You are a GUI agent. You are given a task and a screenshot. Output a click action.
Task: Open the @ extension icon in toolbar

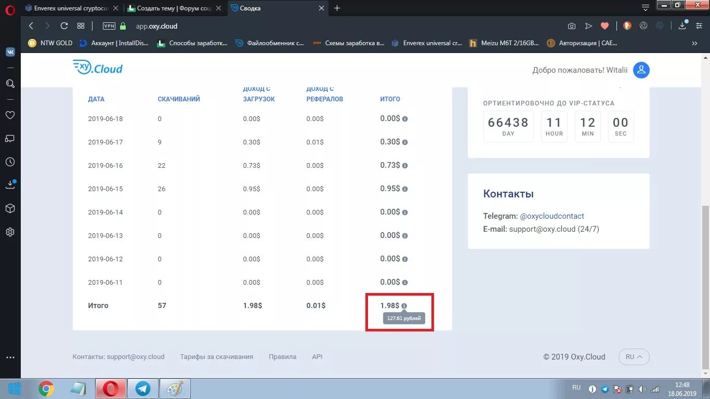tap(643, 25)
